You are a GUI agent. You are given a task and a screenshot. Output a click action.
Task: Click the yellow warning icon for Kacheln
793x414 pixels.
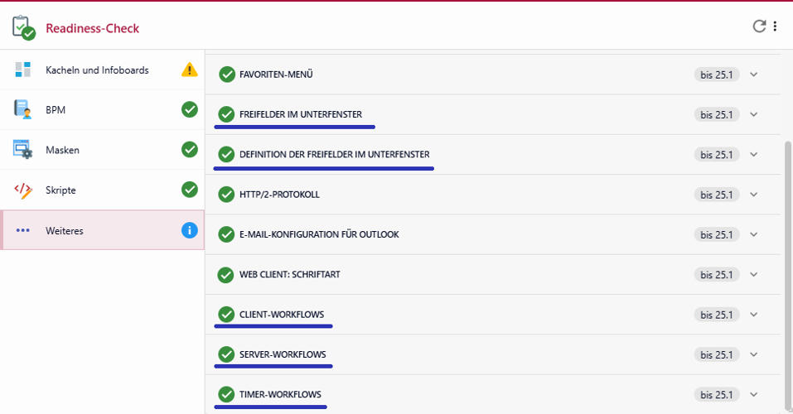(190, 70)
